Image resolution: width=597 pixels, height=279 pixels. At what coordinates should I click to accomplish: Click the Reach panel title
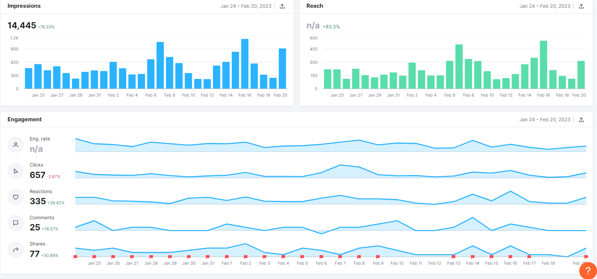coord(315,6)
